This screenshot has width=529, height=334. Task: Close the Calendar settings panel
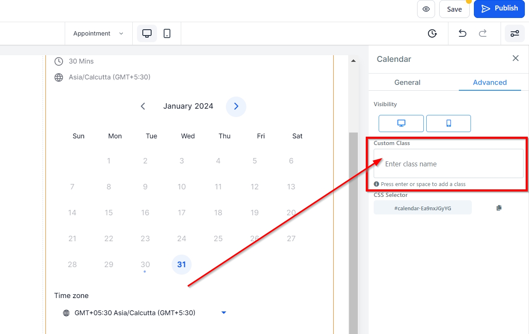[516, 59]
